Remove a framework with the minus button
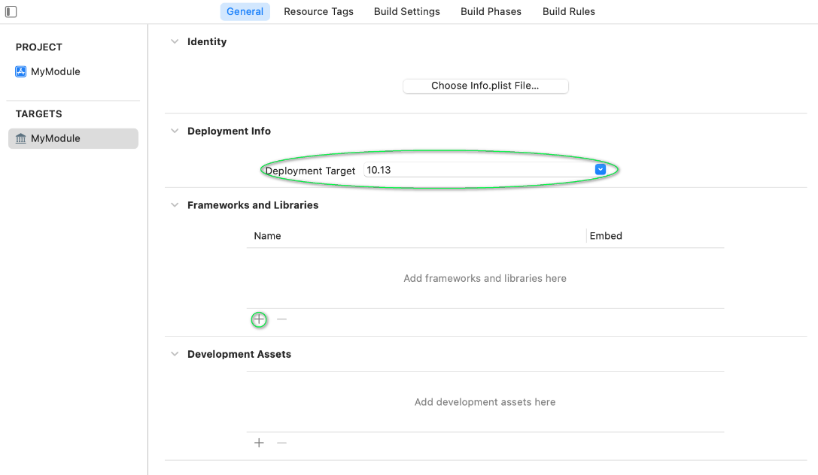Viewport: 818px width, 475px height. coord(281,319)
